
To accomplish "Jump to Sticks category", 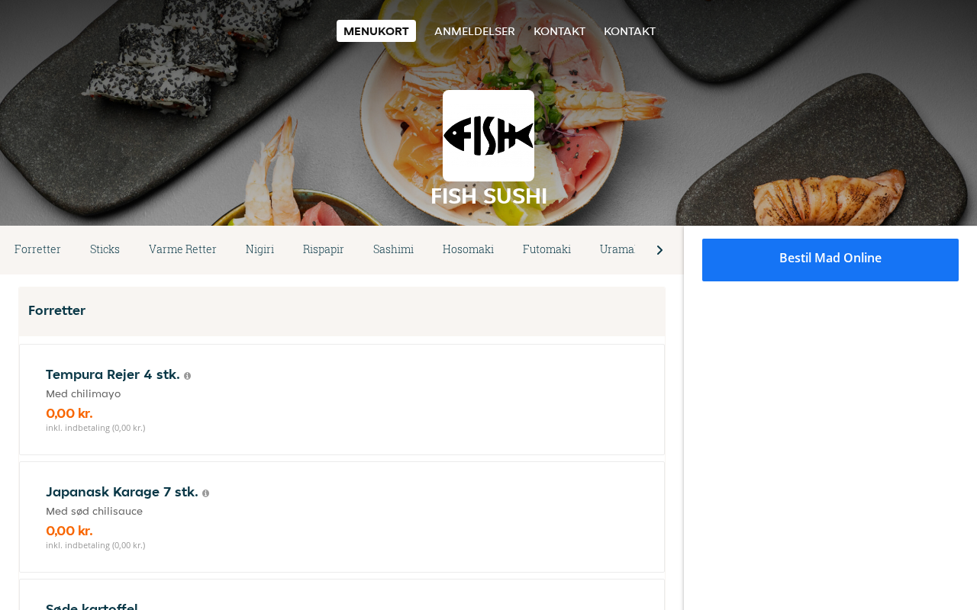I will tap(105, 249).
